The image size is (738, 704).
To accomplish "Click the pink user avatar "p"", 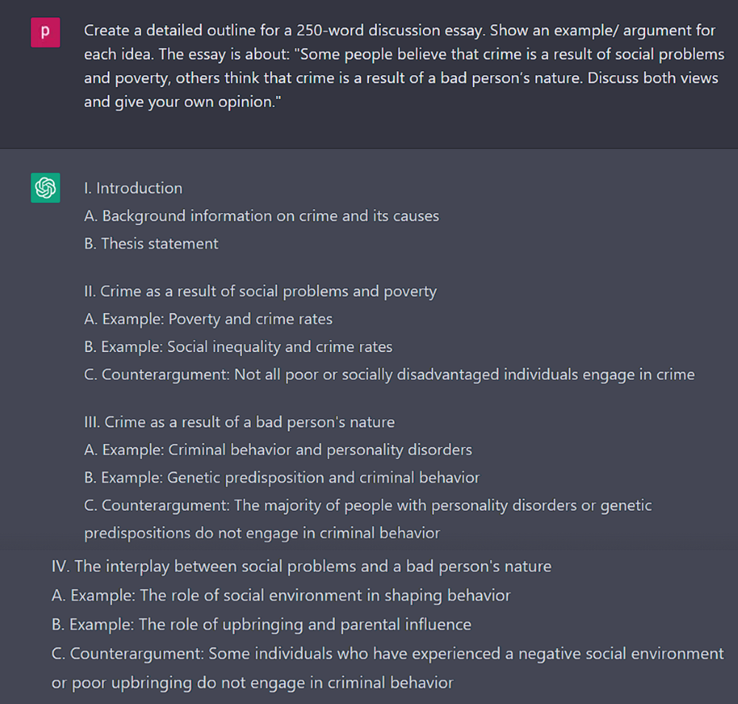I will click(x=45, y=32).
